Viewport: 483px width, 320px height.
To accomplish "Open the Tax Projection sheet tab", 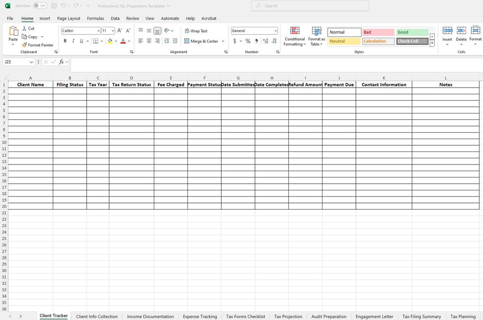I will (x=288, y=316).
